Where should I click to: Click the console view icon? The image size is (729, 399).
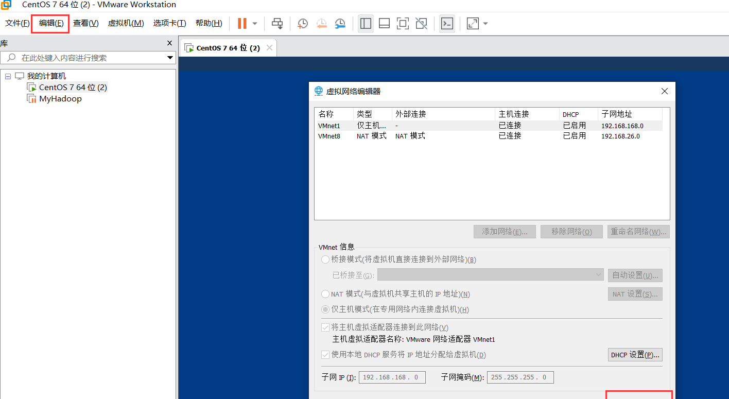(447, 24)
